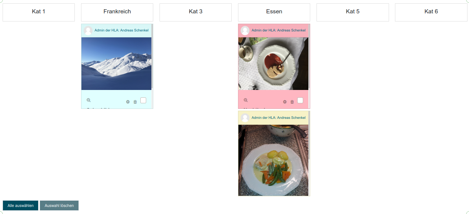Click Alle auswählen button
This screenshot has width=469, height=214.
pos(20,205)
